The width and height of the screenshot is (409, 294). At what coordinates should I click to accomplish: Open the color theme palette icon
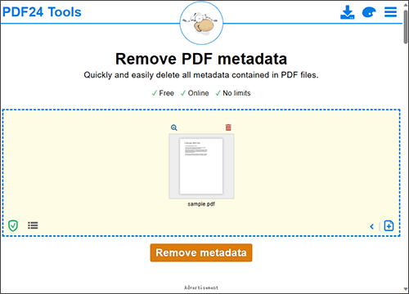coord(369,12)
